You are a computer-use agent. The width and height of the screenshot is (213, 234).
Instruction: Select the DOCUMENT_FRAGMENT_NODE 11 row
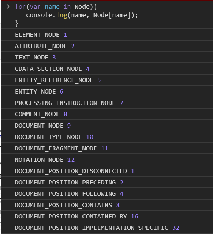(x=107, y=148)
